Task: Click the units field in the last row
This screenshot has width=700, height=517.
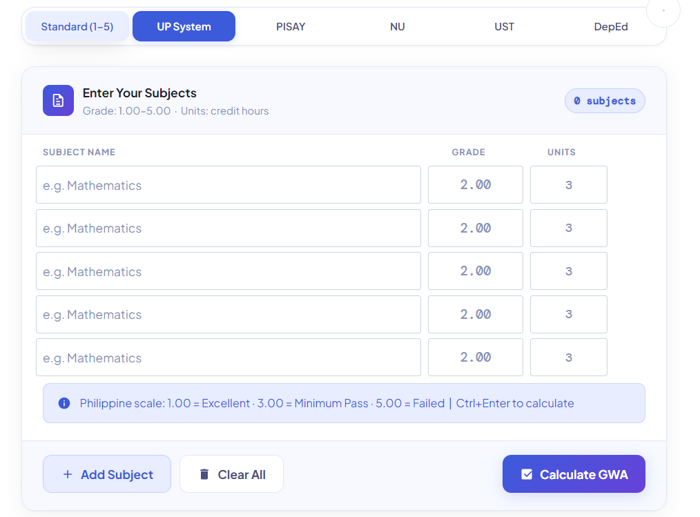Action: click(x=568, y=357)
